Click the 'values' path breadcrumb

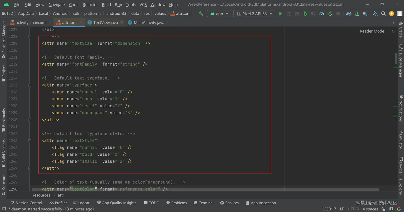[160, 14]
